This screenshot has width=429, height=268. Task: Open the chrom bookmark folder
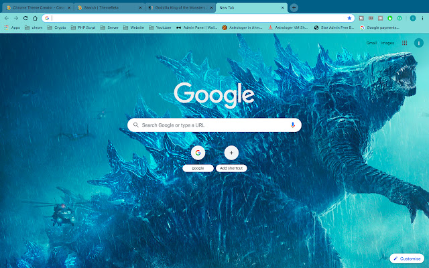click(34, 27)
